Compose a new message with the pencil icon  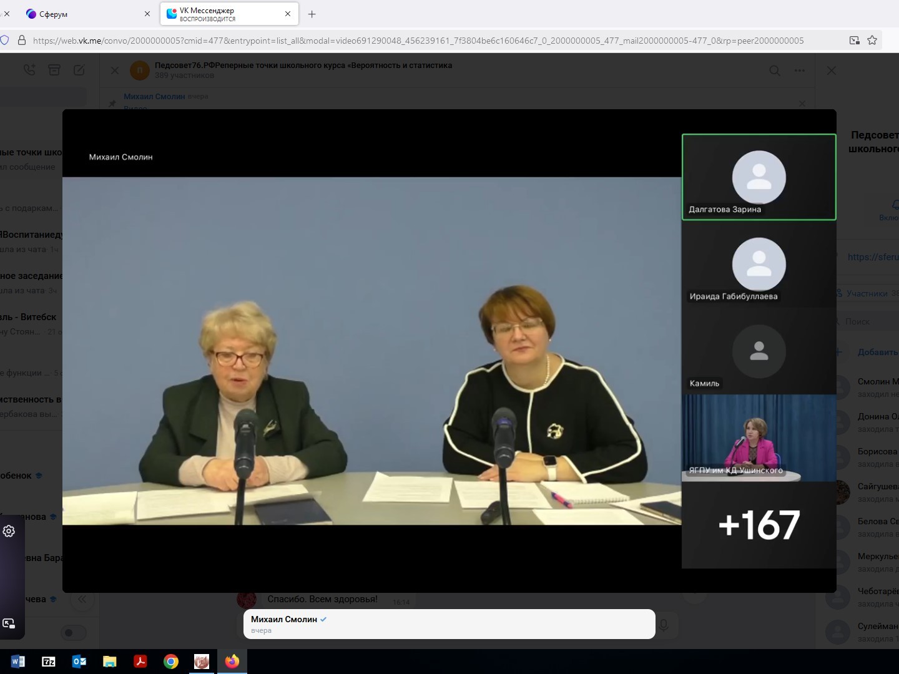(79, 70)
